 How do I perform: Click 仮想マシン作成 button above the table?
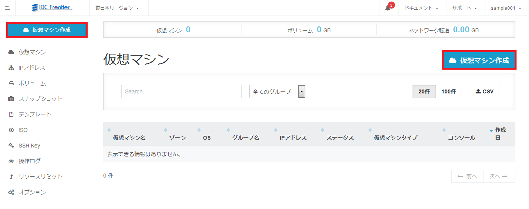479,60
